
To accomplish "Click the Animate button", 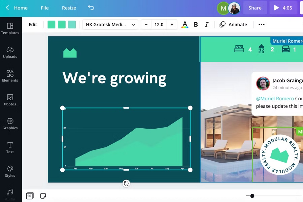I will click(x=233, y=25).
